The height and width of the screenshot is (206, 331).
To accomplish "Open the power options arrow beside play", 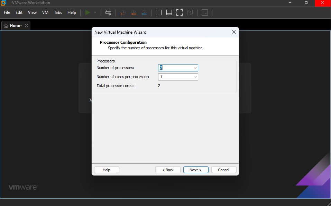I will pyautogui.click(x=95, y=12).
